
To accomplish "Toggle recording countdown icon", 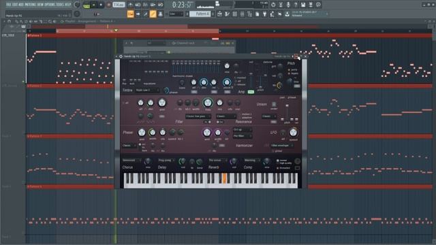I will pyautogui.click(x=145, y=5).
